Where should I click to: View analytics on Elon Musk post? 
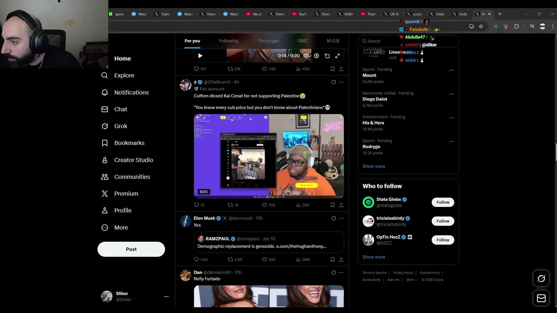click(303, 259)
